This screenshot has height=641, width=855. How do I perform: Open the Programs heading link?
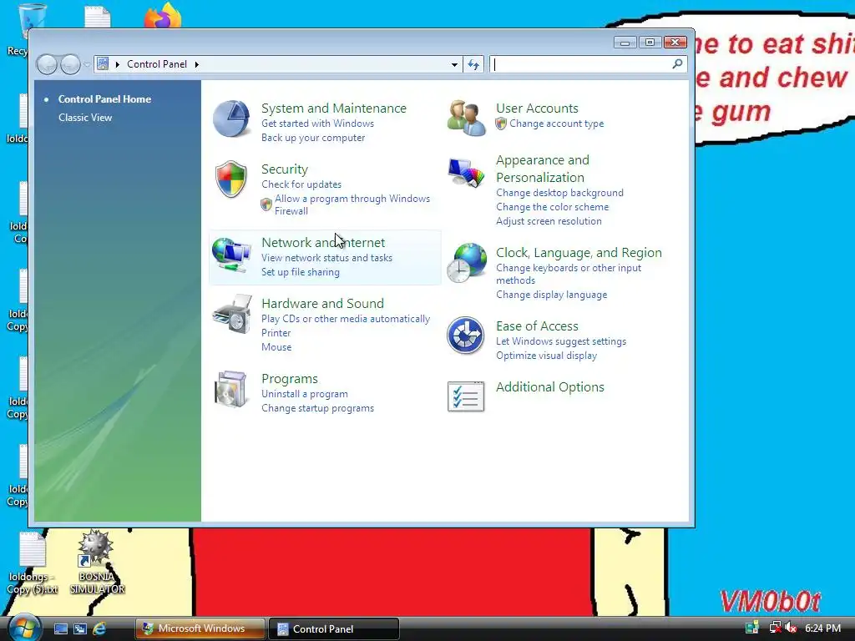tap(290, 378)
